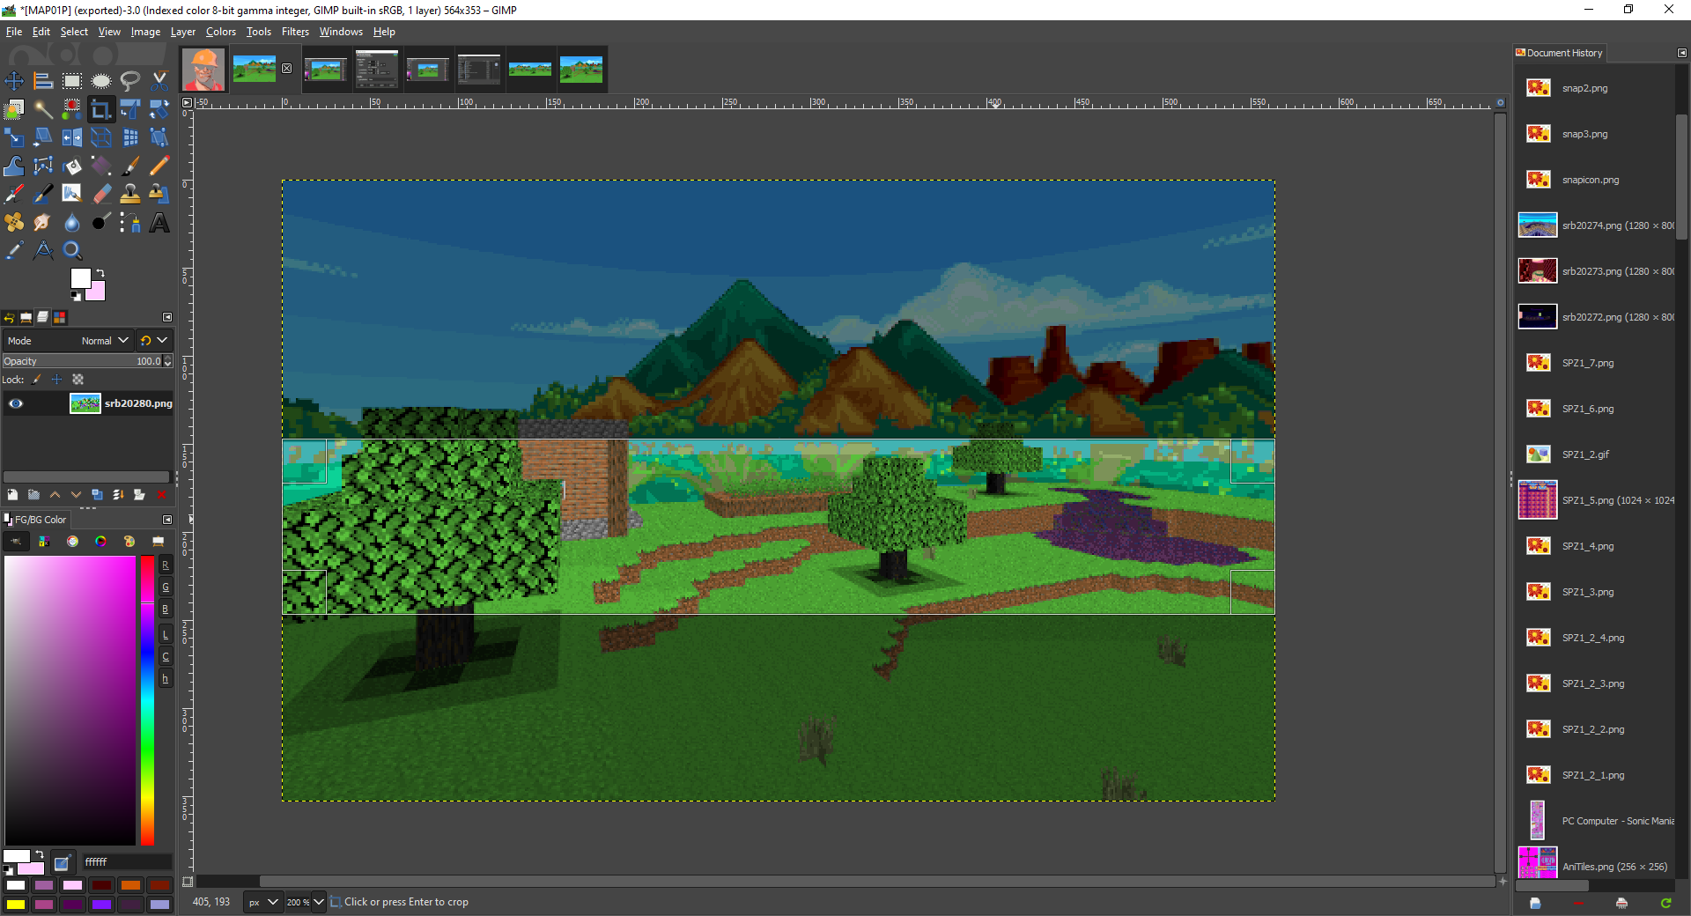The image size is (1691, 916).
Task: Select the Free Select lasso tool
Action: (x=130, y=81)
